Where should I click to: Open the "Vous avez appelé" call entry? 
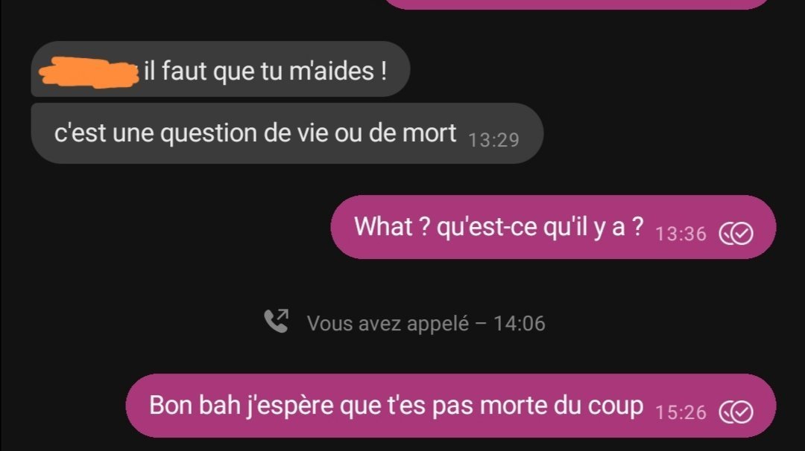click(405, 323)
